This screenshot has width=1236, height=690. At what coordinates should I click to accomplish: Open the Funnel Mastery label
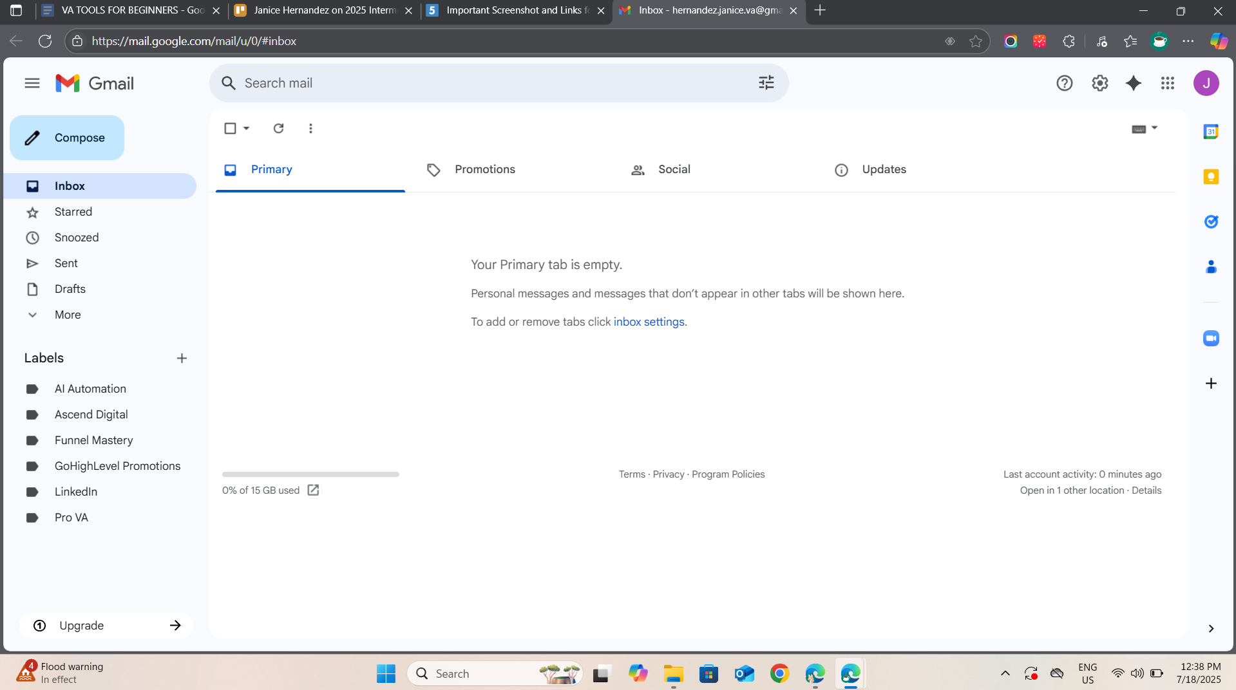pos(100,440)
